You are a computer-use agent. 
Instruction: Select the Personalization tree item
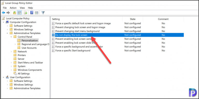click(x=30, y=40)
